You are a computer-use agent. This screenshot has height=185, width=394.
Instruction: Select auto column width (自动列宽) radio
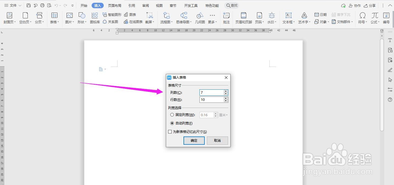coord(172,123)
